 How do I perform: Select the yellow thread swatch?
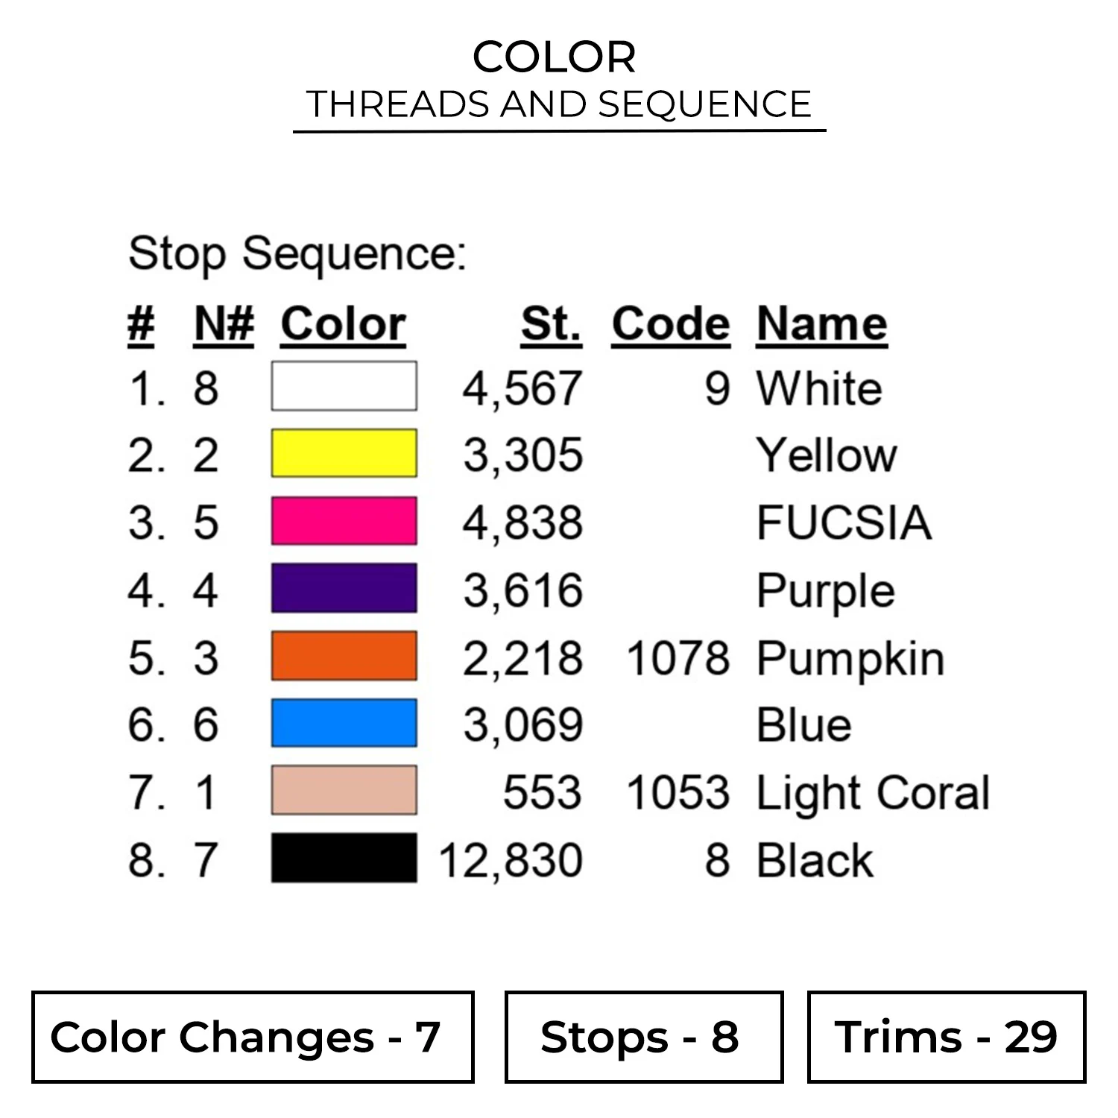344,453
